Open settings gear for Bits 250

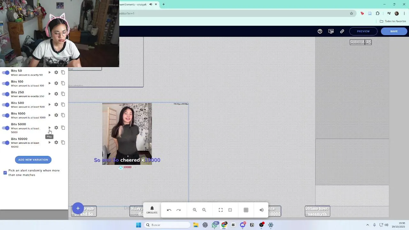[56, 94]
